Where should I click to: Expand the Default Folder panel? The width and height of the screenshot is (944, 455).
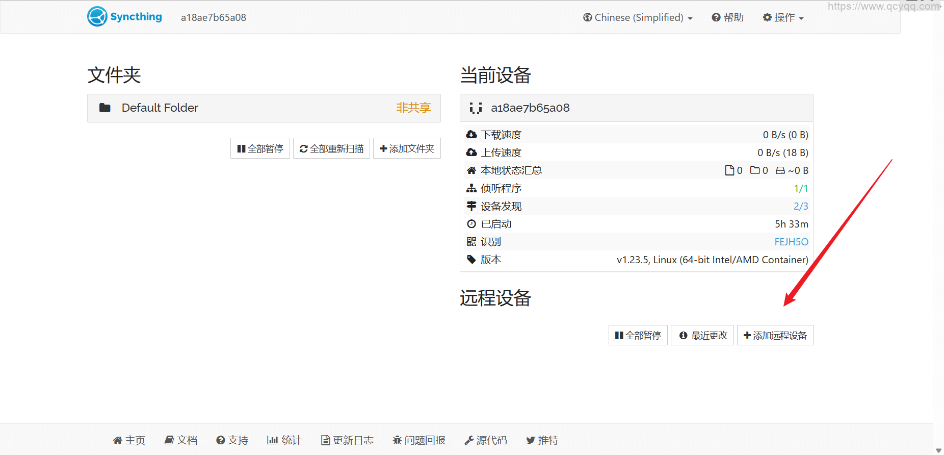pos(264,108)
